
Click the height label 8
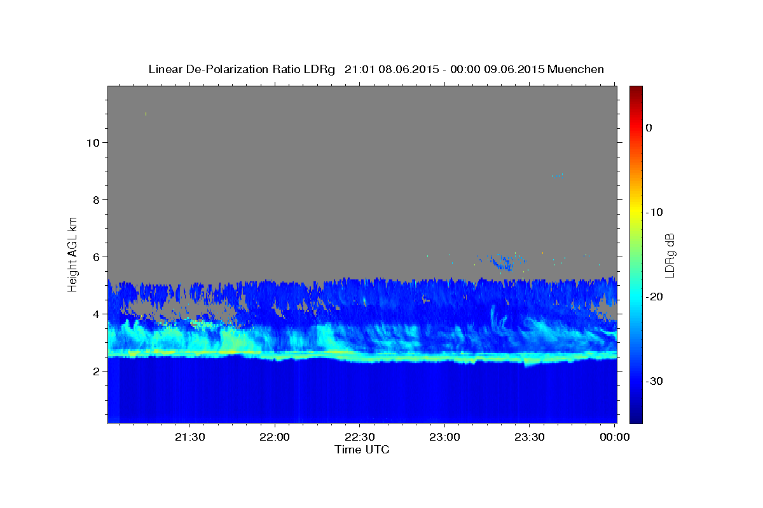[x=95, y=199]
